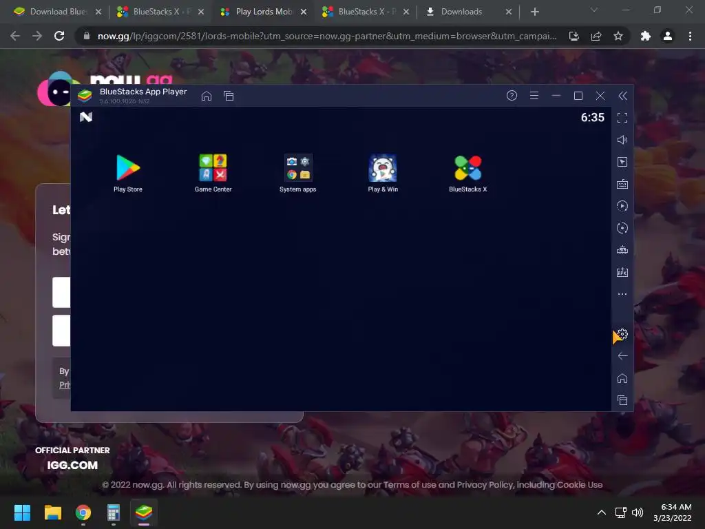Open recent apps icon in sidebar
This screenshot has width=705, height=529.
[x=622, y=400]
